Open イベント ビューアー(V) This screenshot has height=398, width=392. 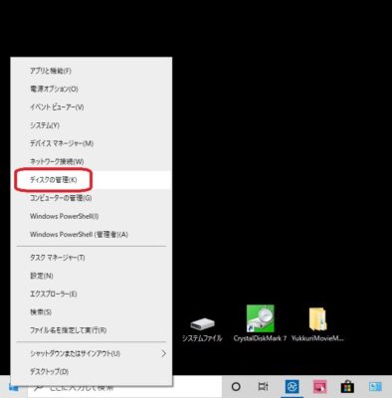click(92, 107)
